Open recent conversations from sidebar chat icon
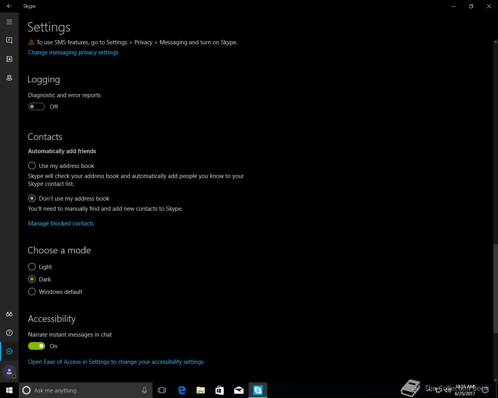The width and height of the screenshot is (498, 398). point(9,40)
